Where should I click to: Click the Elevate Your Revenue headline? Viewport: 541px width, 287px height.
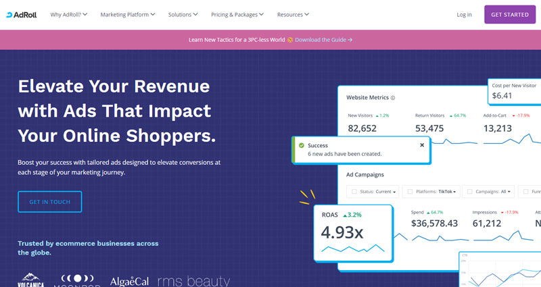click(x=117, y=111)
